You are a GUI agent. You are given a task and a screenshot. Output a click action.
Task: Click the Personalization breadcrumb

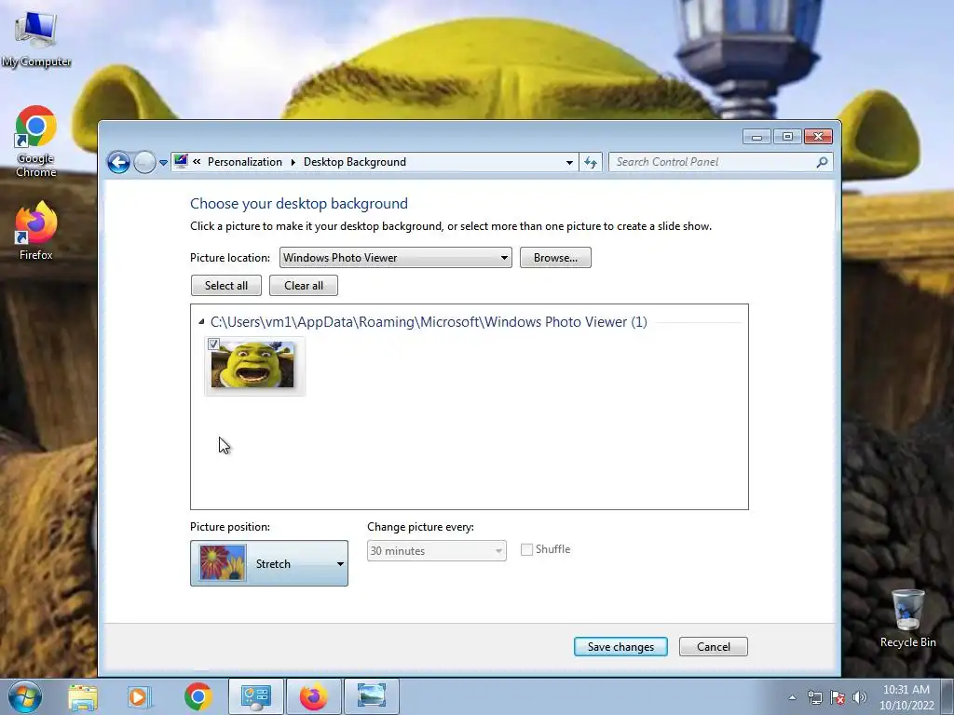245,162
